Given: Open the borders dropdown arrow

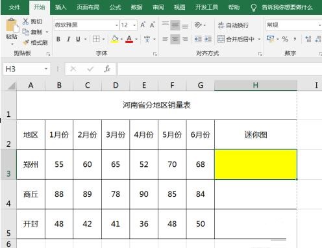Looking at the screenshot, I should pyautogui.click(x=103, y=39).
